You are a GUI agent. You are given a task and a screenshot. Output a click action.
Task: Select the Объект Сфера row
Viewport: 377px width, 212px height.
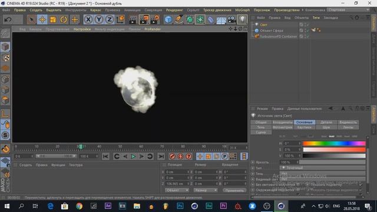[x=272, y=31]
